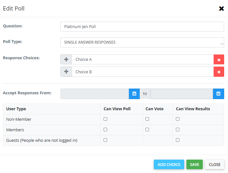Screen dimensions: 228x173
Task: Check Can View Results for Non-Member
Action: pyautogui.click(x=178, y=119)
